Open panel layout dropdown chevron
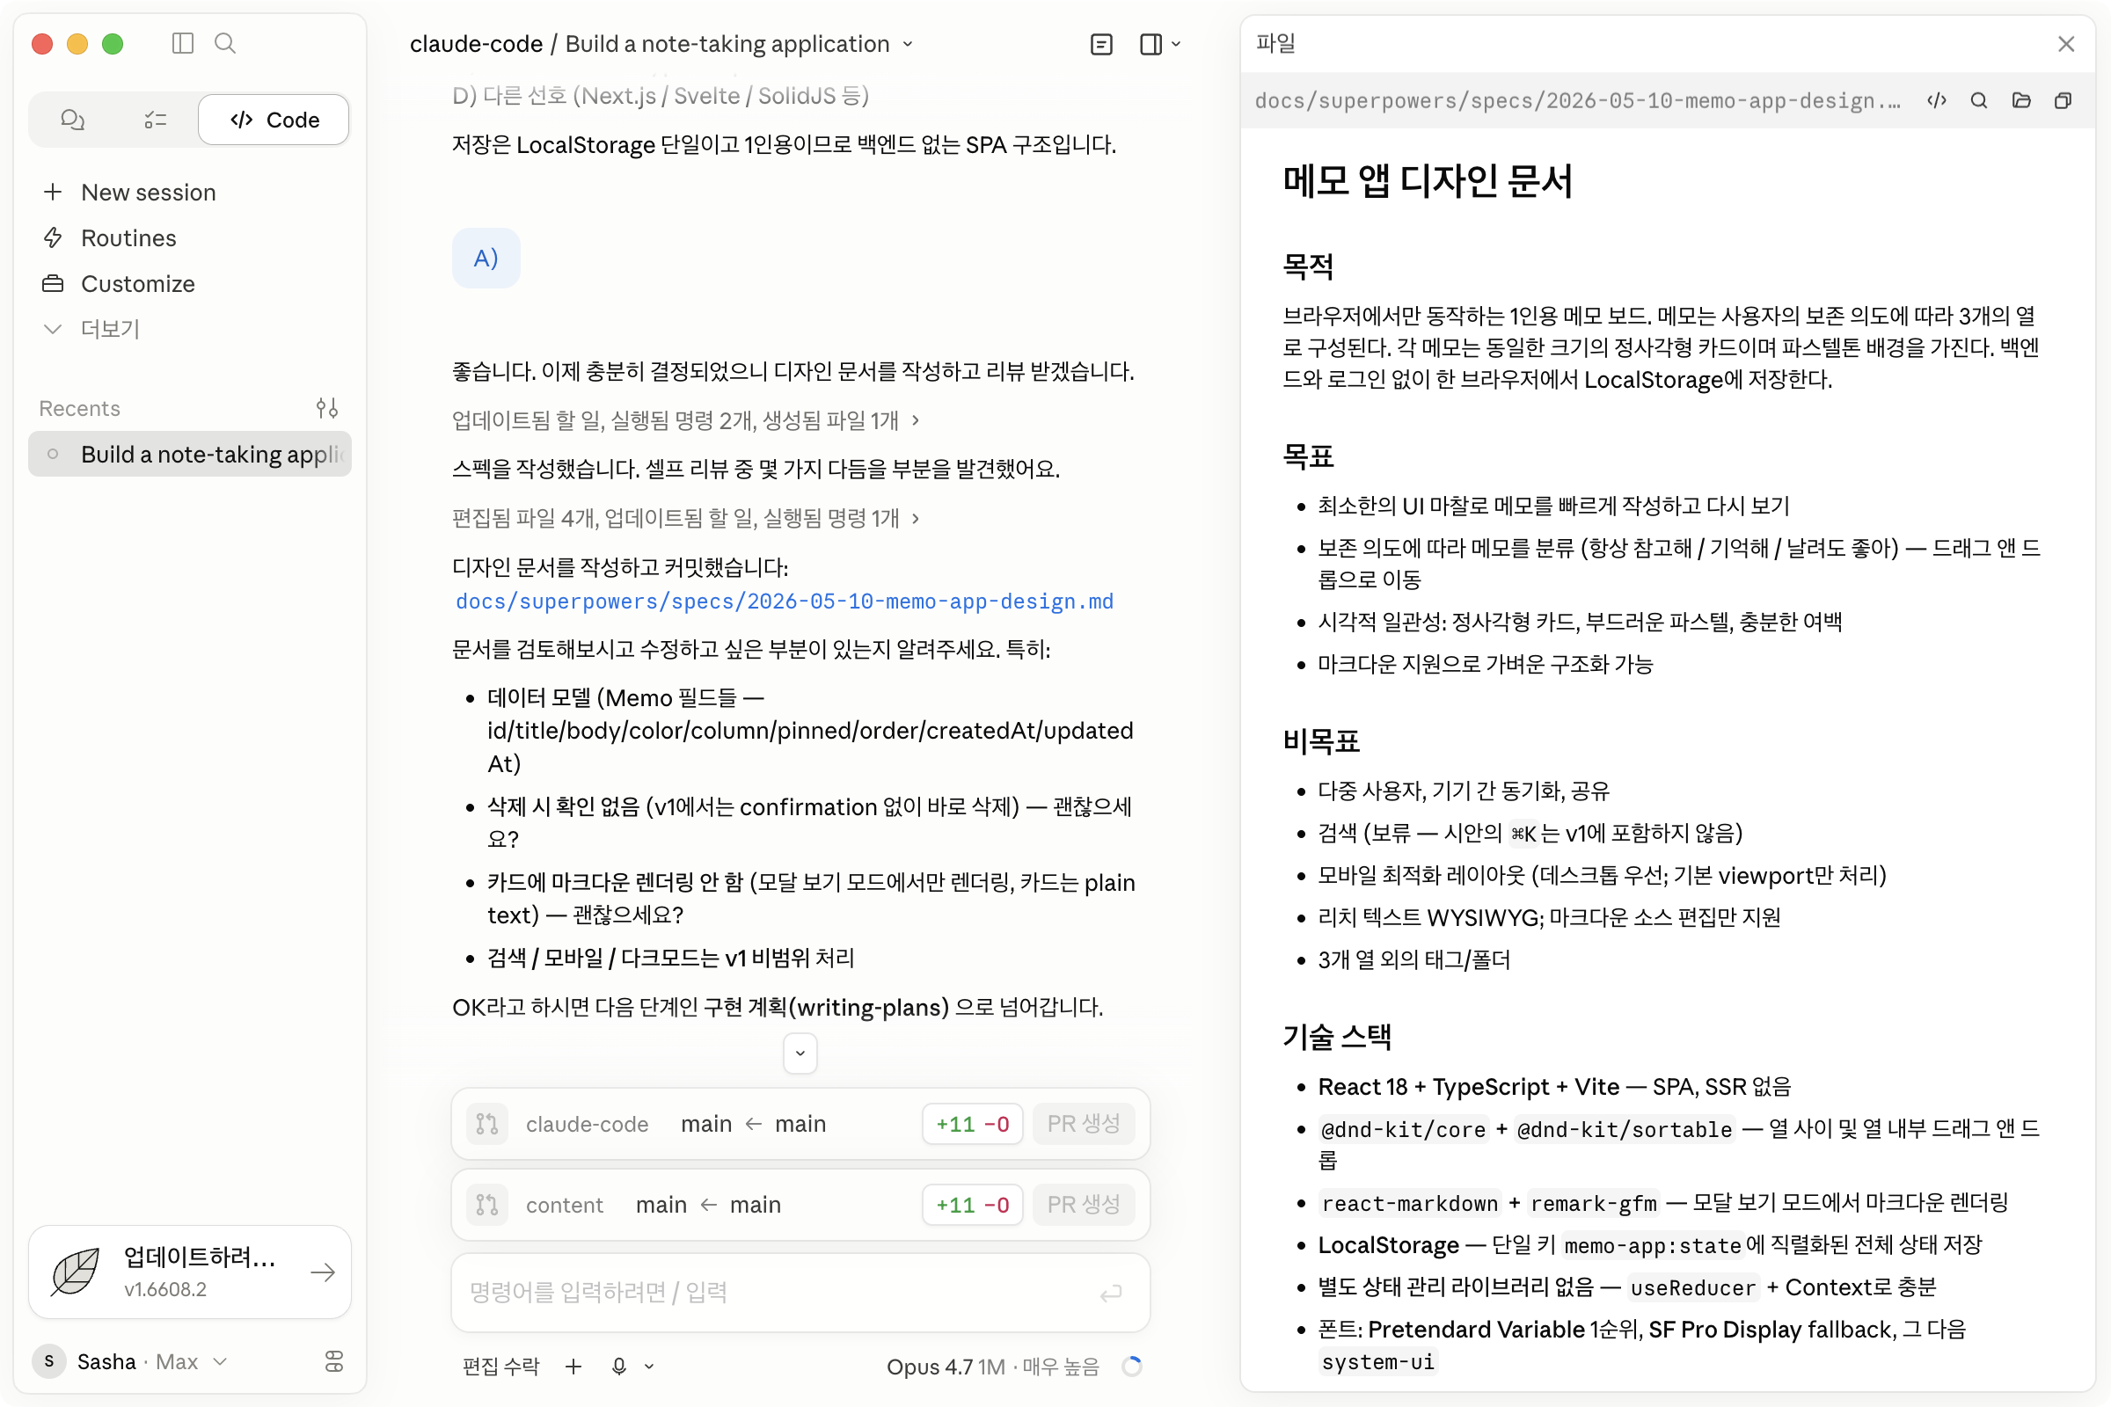 [1177, 44]
